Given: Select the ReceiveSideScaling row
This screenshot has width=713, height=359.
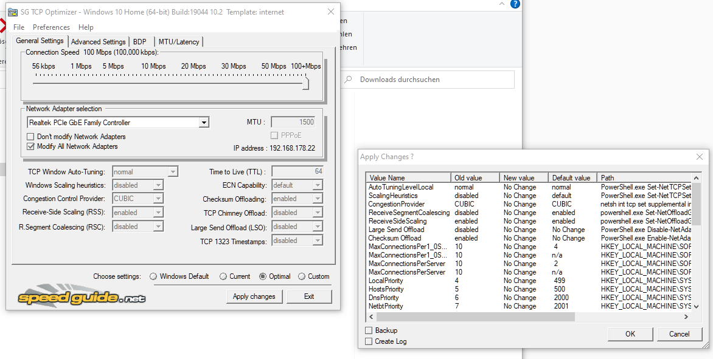Looking at the screenshot, I should (529, 221).
